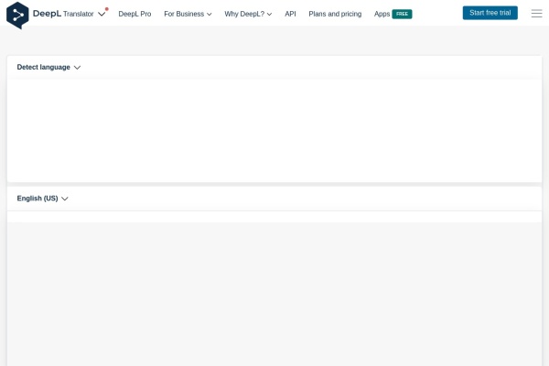The image size is (549, 366).
Task: Go to DeepL Pro in navigation
Action: (x=135, y=15)
